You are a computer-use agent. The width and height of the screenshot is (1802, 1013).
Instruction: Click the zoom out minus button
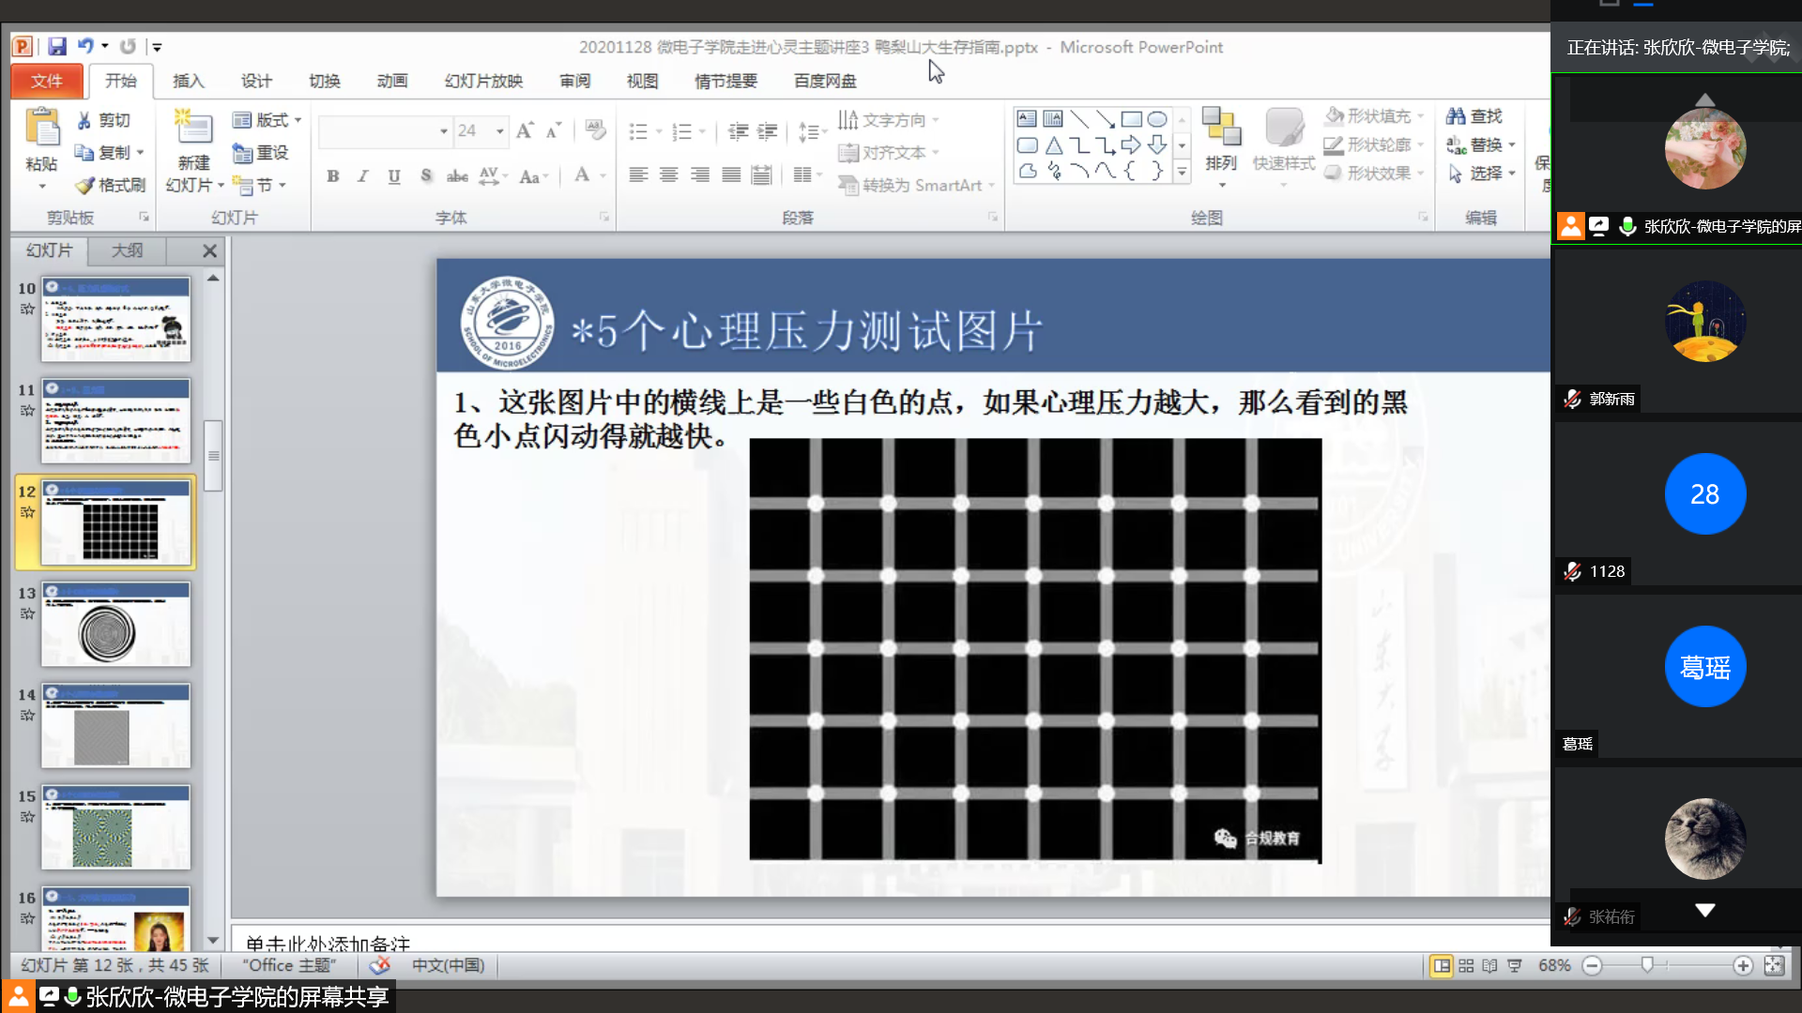(x=1592, y=966)
